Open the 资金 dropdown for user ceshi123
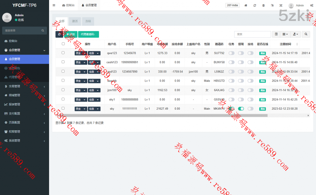 point(81,62)
